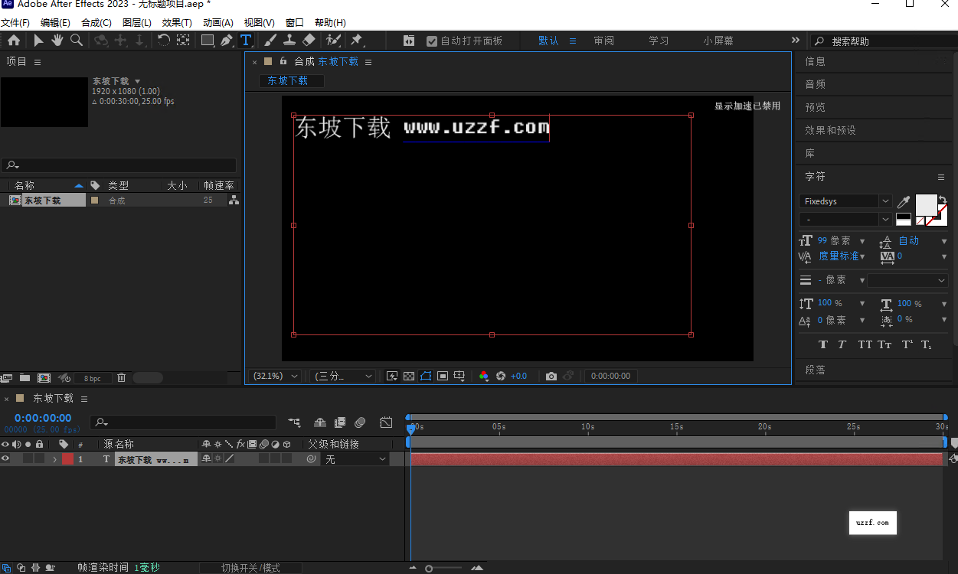Hide the 东坡下载 text layer visibility eye
Image resolution: width=958 pixels, height=574 pixels.
click(6, 458)
